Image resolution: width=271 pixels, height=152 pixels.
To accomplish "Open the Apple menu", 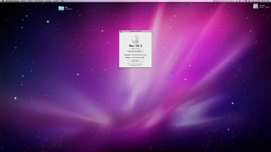I will pyautogui.click(x=3, y=1).
